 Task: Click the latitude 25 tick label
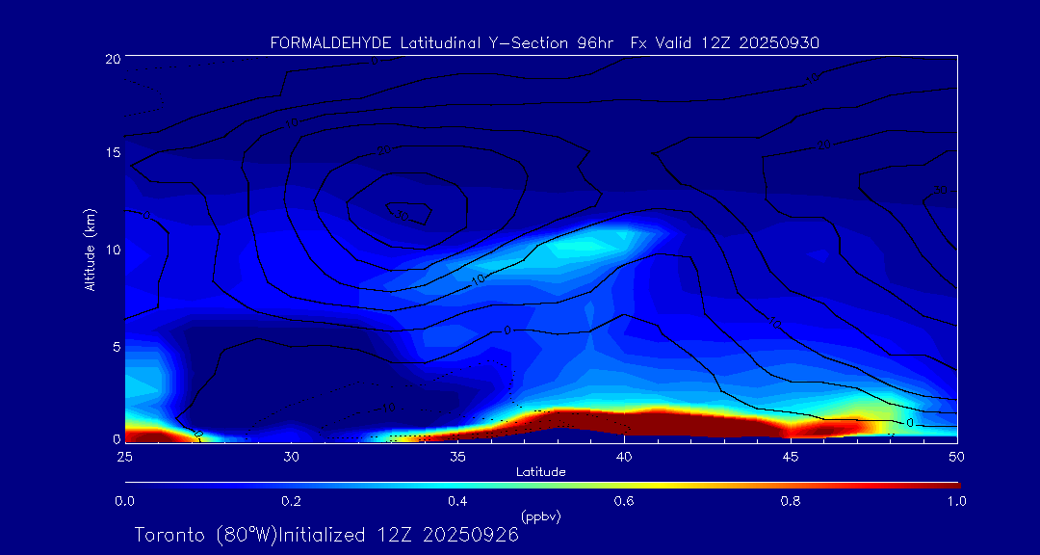pyautogui.click(x=124, y=455)
